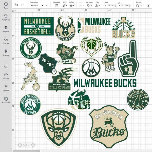Image resolution: width=152 pixels, height=152 pixels.
Task: Click the Operation help question mark
Action: pyautogui.click(x=46, y=6)
